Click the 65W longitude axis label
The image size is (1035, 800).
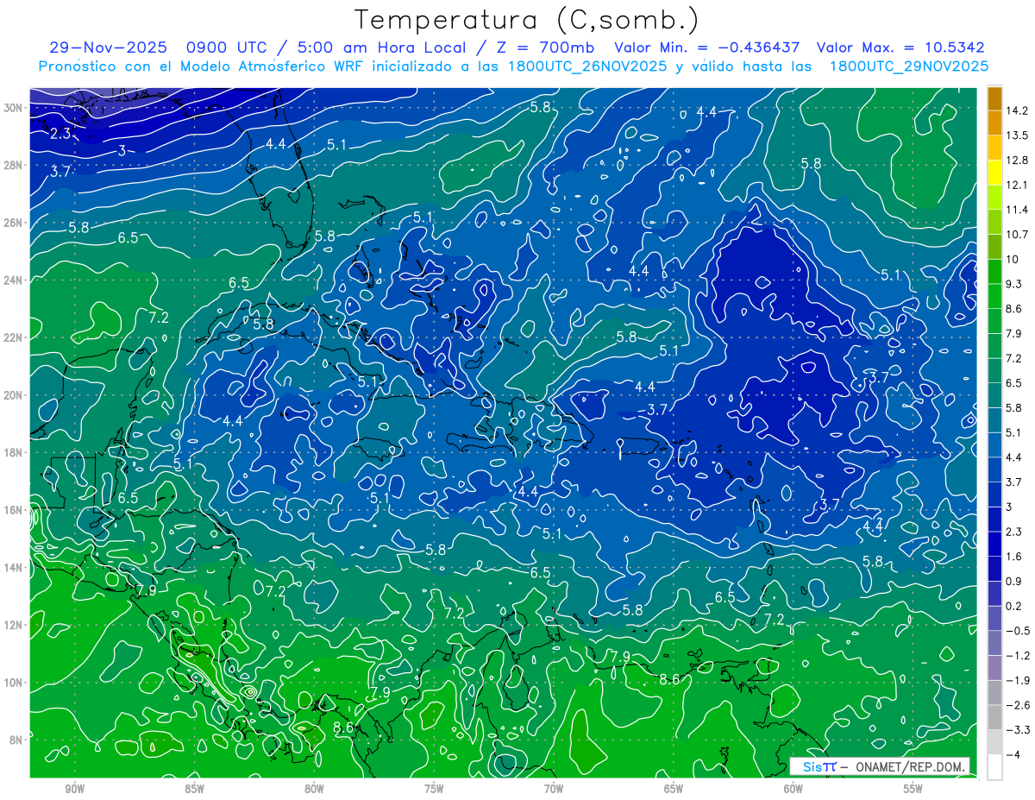pos(674,789)
